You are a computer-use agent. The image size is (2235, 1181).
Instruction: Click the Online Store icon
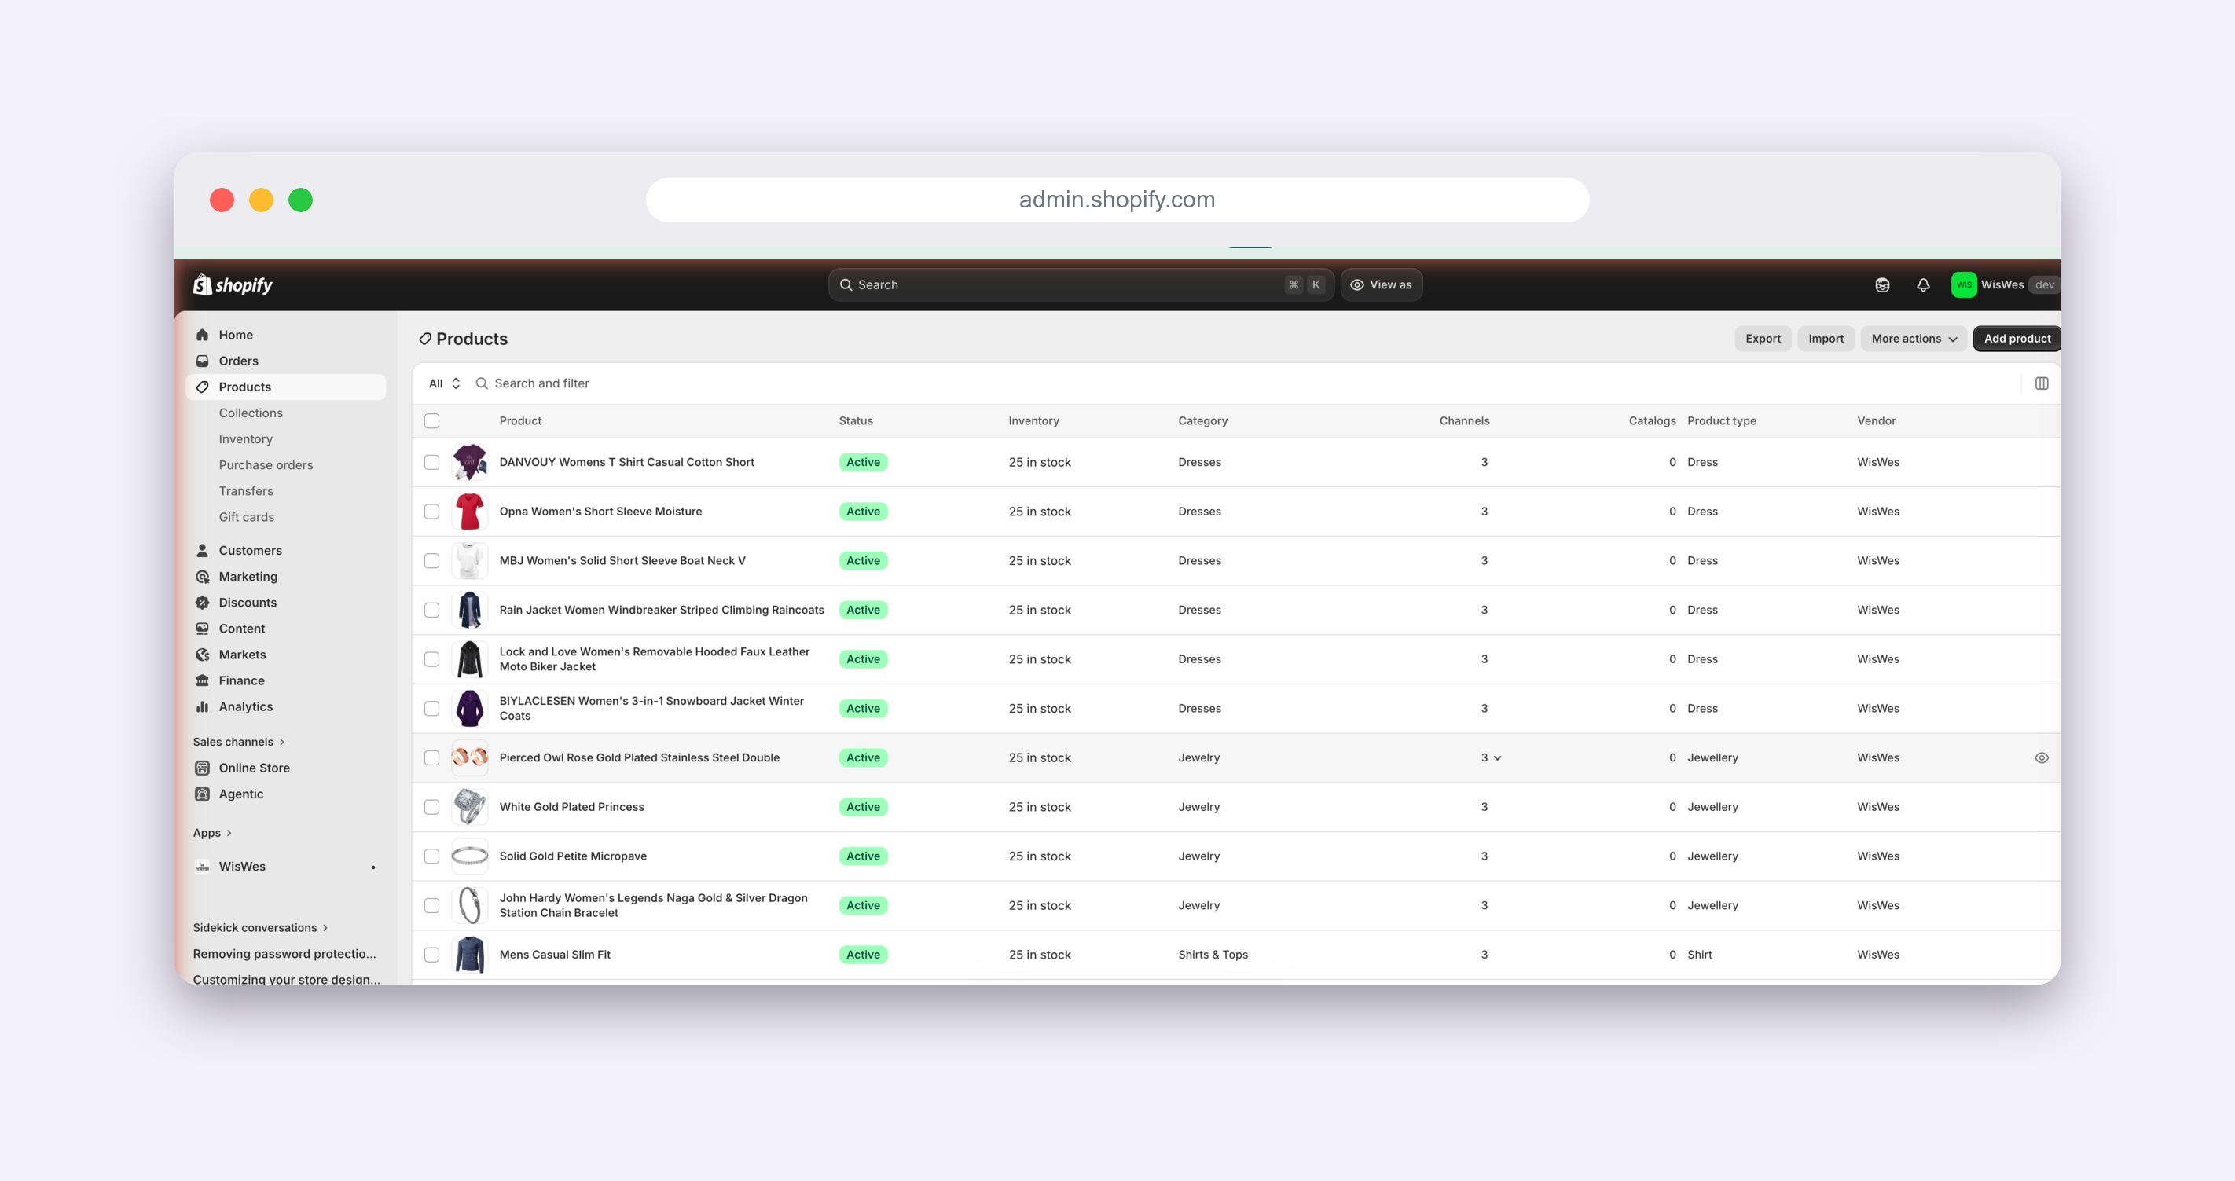(202, 768)
